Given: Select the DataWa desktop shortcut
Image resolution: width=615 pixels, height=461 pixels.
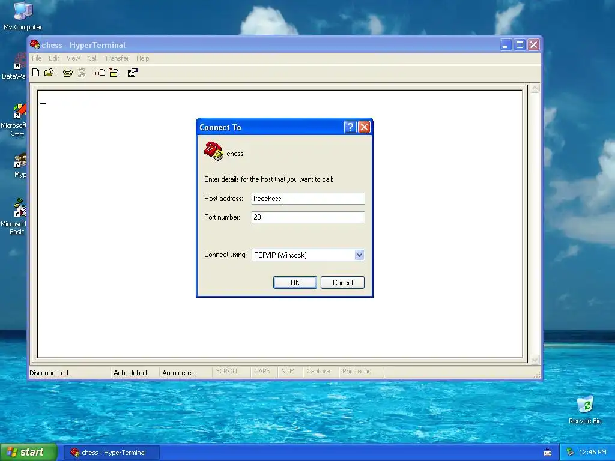Looking at the screenshot, I should coord(14,67).
